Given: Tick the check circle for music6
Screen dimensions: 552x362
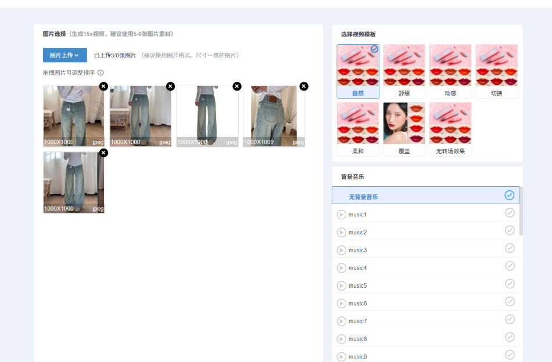Looking at the screenshot, I should 510,301.
